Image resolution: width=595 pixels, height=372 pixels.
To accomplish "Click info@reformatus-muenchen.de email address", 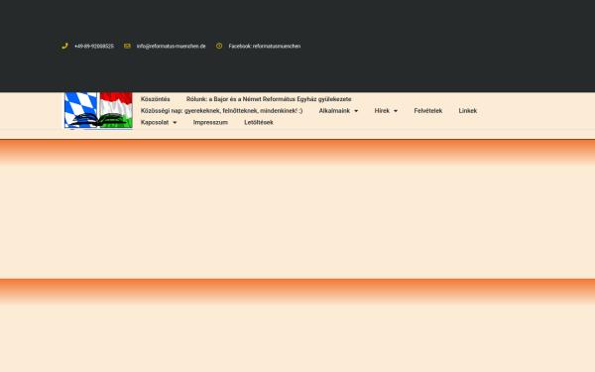I will click(x=172, y=47).
